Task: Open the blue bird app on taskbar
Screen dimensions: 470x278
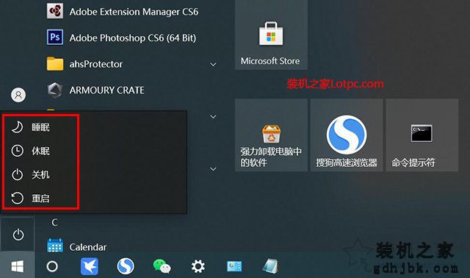Action: [90, 266]
